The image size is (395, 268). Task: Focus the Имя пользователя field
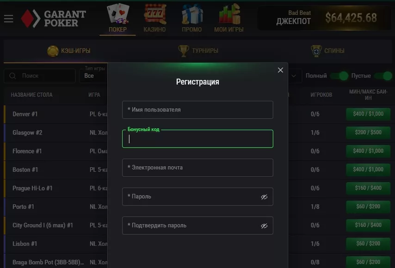pyautogui.click(x=197, y=110)
